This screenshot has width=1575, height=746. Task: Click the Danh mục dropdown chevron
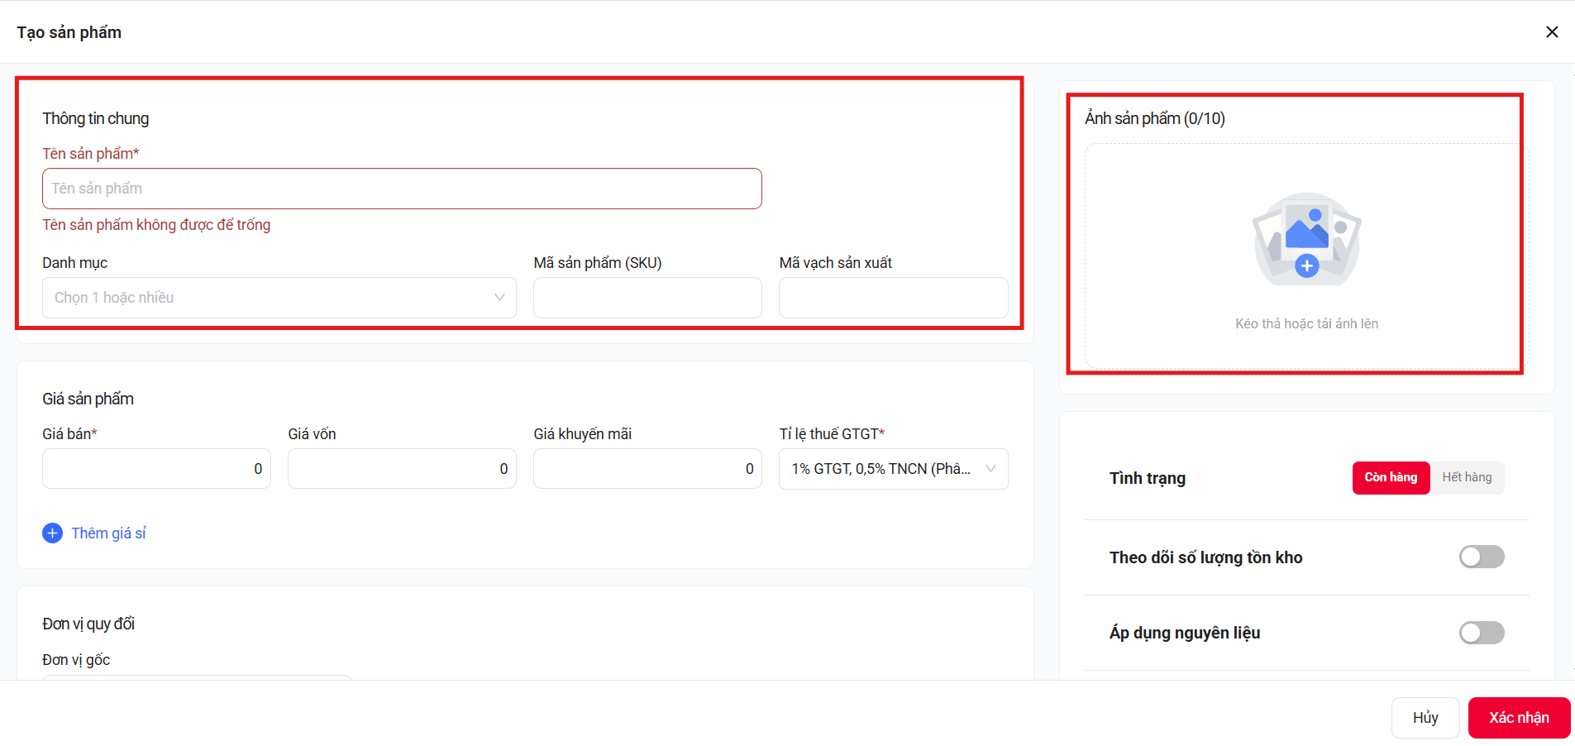(x=499, y=298)
